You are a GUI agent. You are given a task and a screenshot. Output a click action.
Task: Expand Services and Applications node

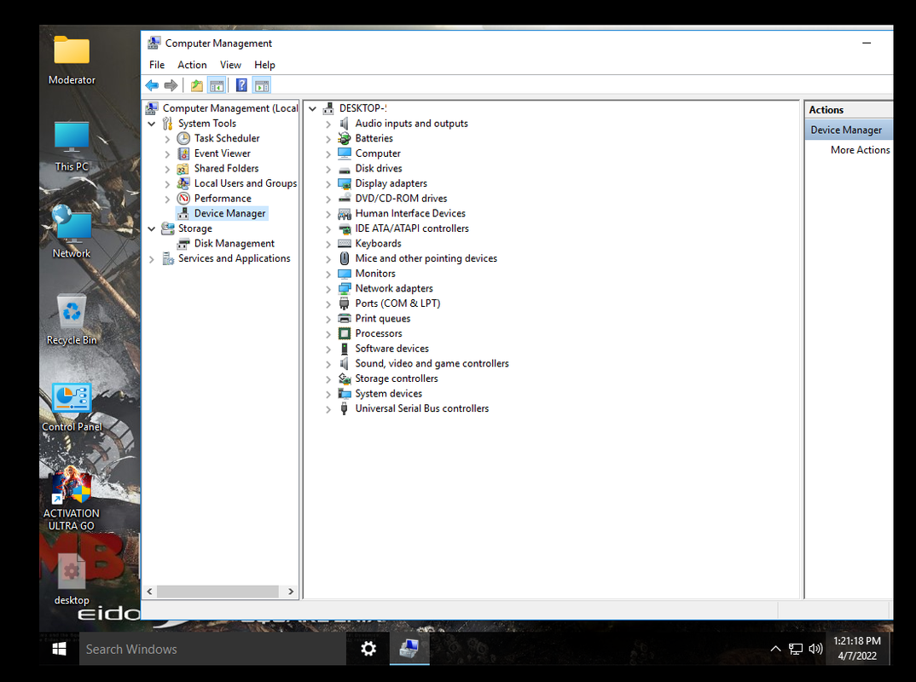(x=152, y=259)
